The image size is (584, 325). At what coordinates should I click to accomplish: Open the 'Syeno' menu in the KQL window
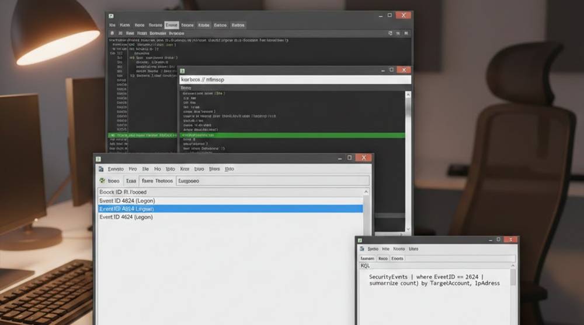(x=373, y=249)
